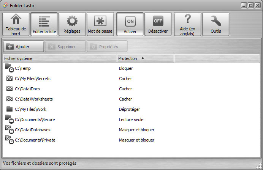
Task: Open the Outils wrench menu
Action: [x=216, y=24]
